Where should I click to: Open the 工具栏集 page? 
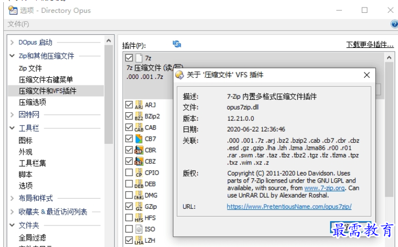point(32,163)
